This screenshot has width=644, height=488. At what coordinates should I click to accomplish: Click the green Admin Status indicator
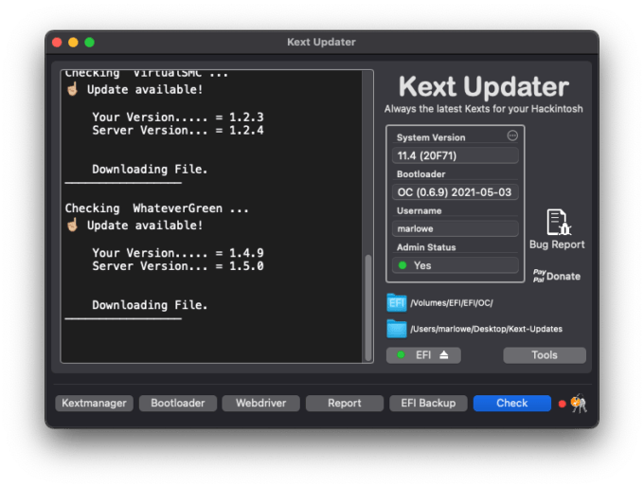(402, 265)
